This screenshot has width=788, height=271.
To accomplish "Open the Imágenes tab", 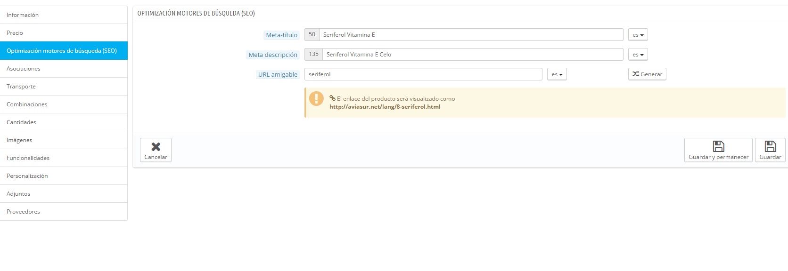I will 64,140.
